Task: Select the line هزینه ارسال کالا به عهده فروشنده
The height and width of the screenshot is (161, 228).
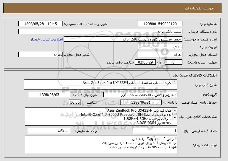Action: [143, 147]
